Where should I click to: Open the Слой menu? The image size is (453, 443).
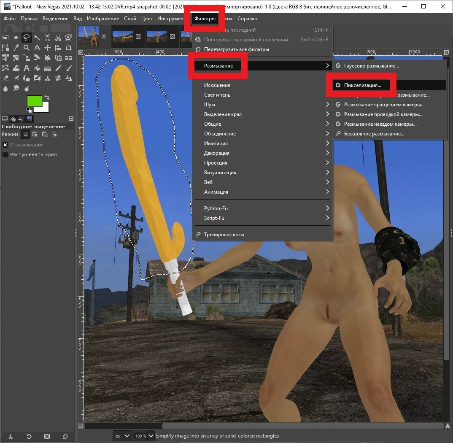point(130,19)
